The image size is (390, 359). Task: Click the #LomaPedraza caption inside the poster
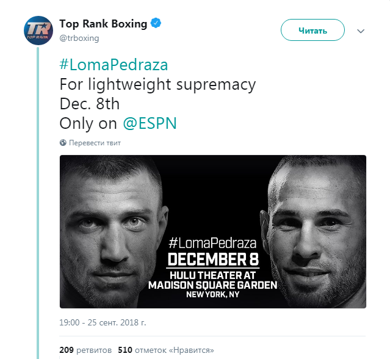(214, 241)
